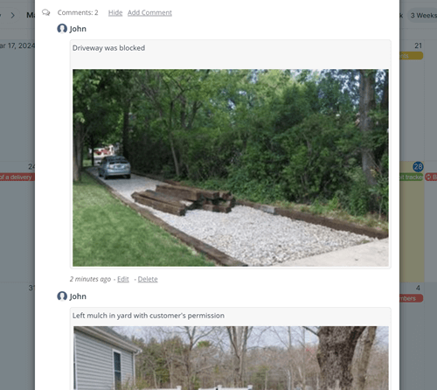Viewport: 437px width, 390px height.
Task: Click the 'Driveway was blocked' comment text
Action: 108,48
